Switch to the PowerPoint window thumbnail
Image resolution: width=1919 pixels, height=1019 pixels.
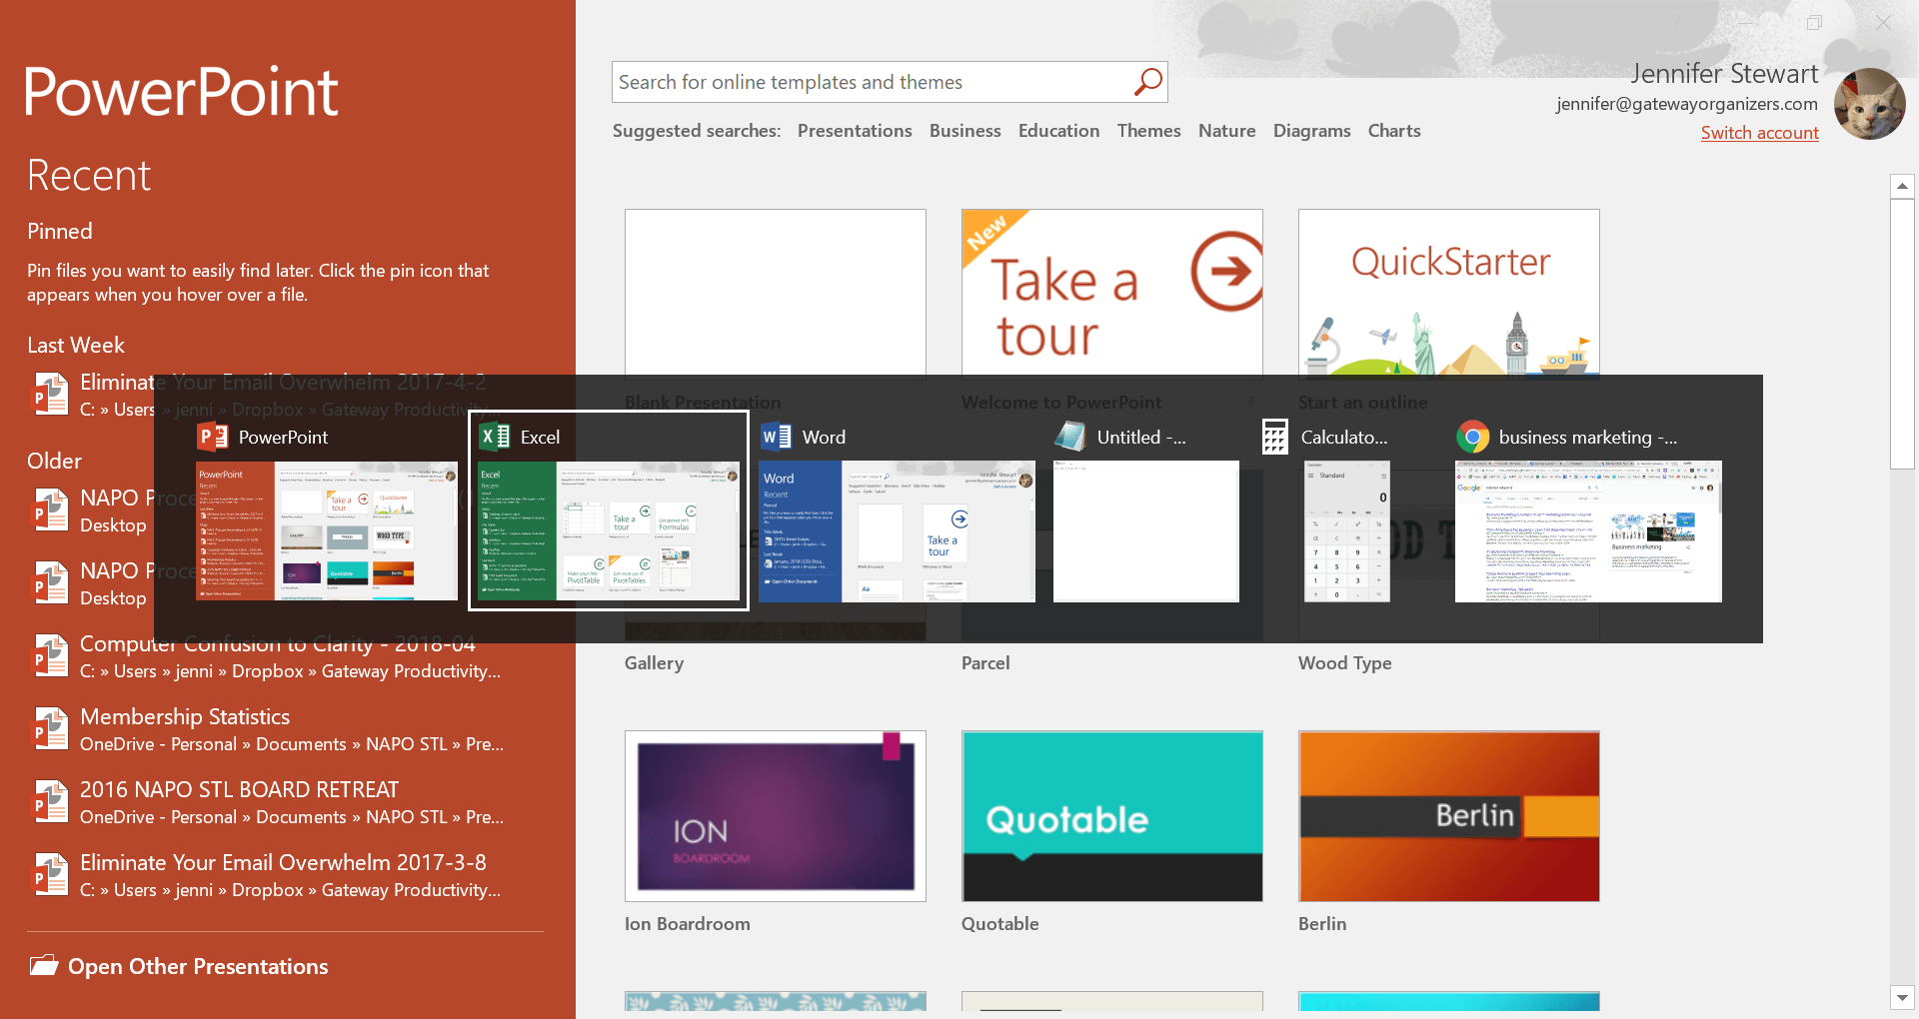click(x=327, y=531)
